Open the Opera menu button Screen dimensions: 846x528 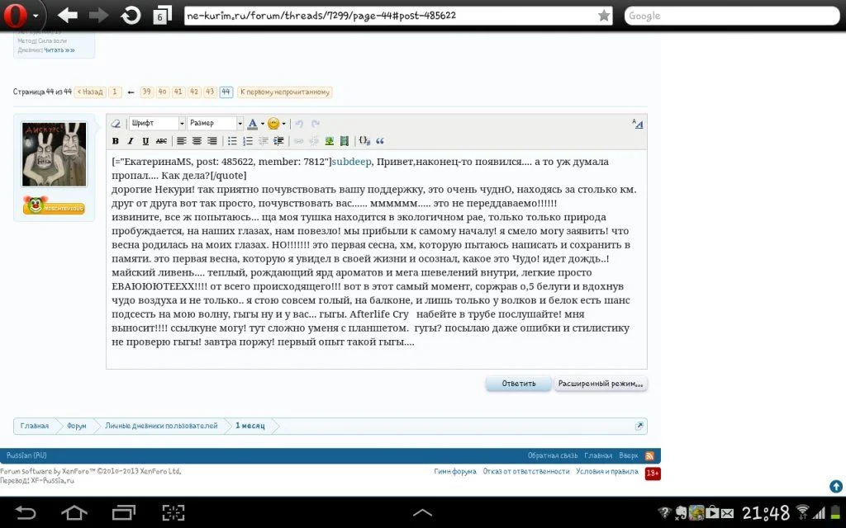21,15
